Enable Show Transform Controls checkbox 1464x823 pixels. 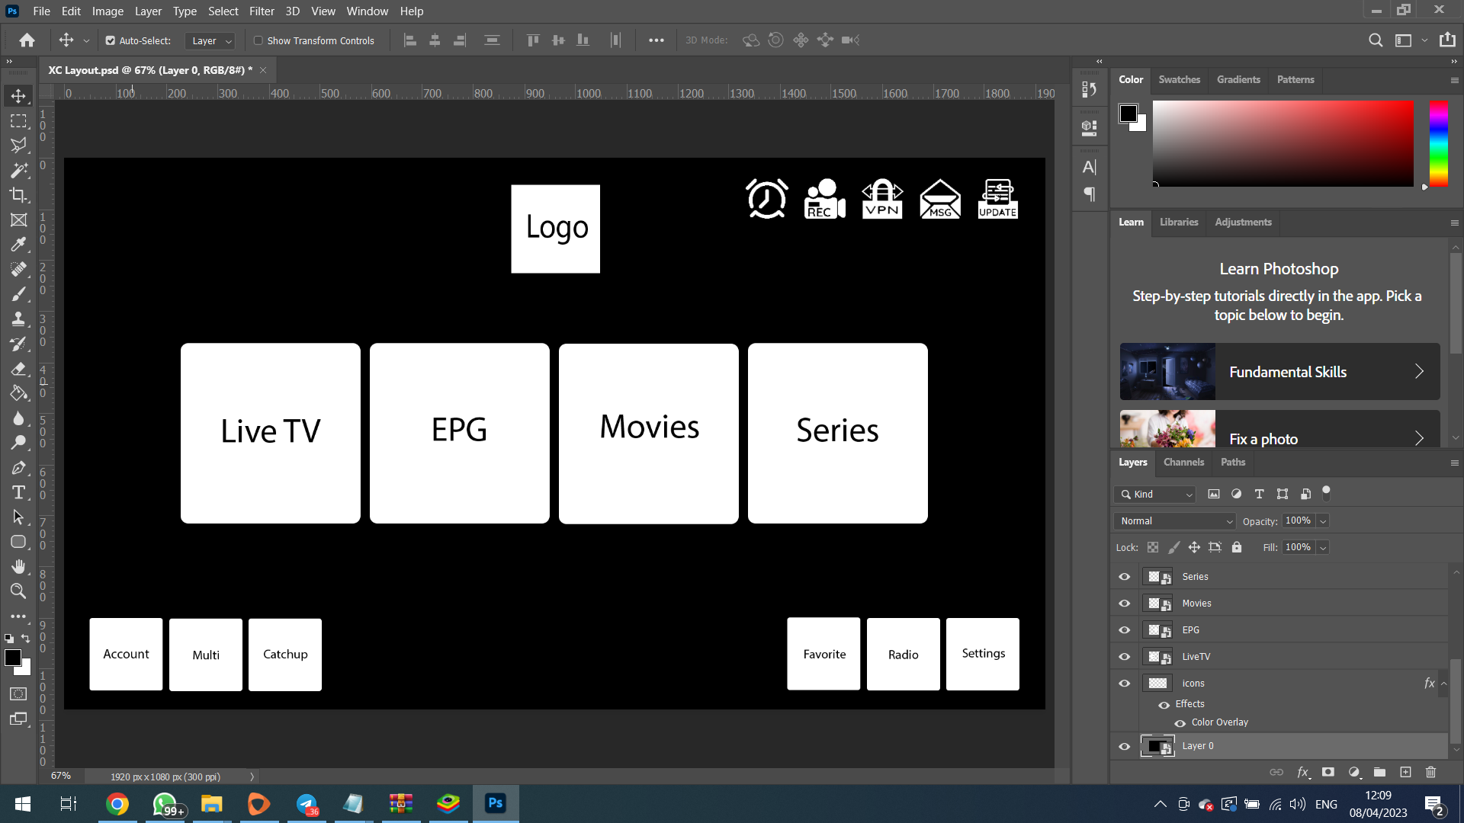click(x=258, y=40)
